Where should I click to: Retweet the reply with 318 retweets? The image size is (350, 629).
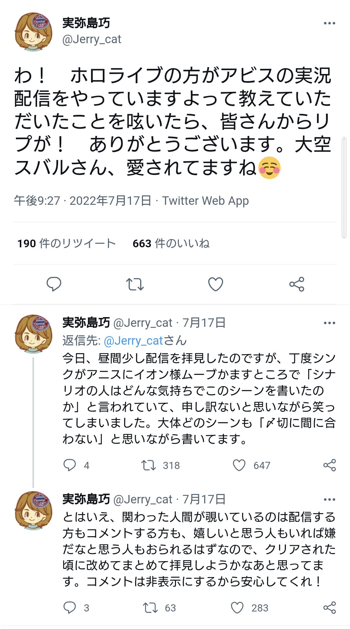148,465
